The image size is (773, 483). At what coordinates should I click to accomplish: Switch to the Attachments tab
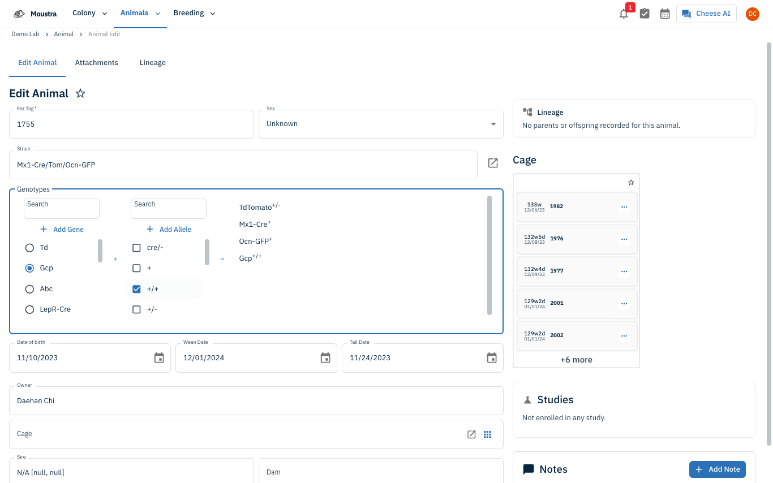tap(97, 63)
